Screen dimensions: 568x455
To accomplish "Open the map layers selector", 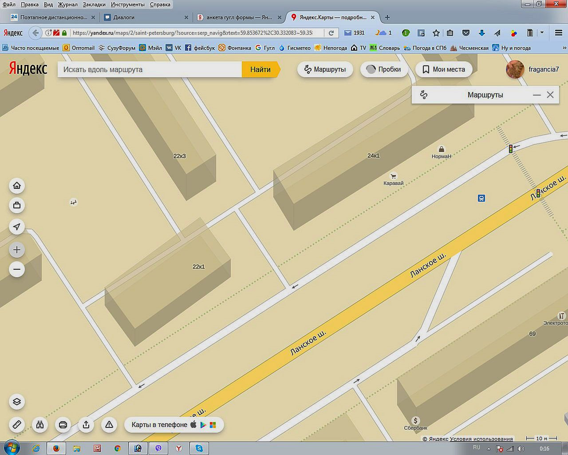I will click(17, 402).
